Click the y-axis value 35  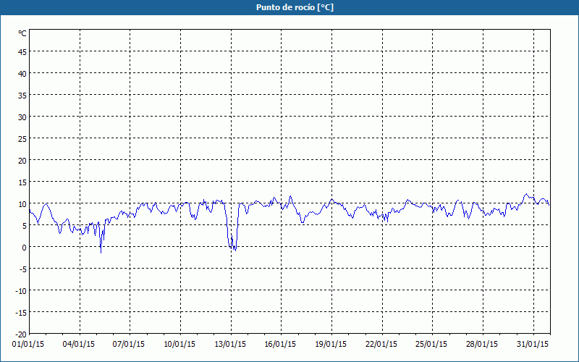coord(22,96)
